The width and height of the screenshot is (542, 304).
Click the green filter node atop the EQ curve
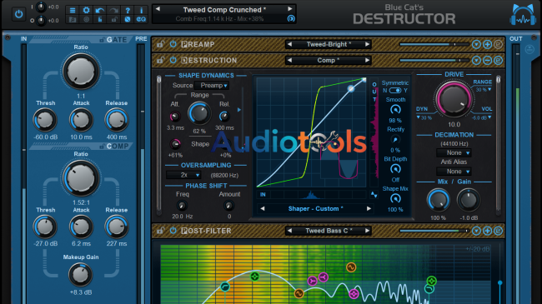255,277
